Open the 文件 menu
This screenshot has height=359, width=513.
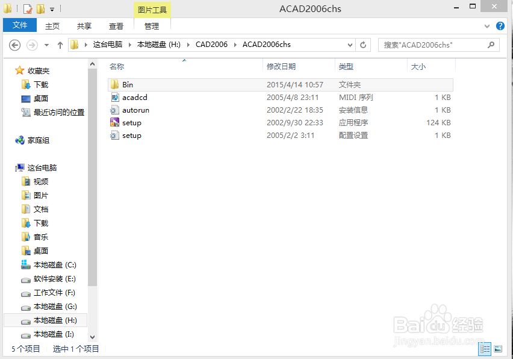pos(20,25)
